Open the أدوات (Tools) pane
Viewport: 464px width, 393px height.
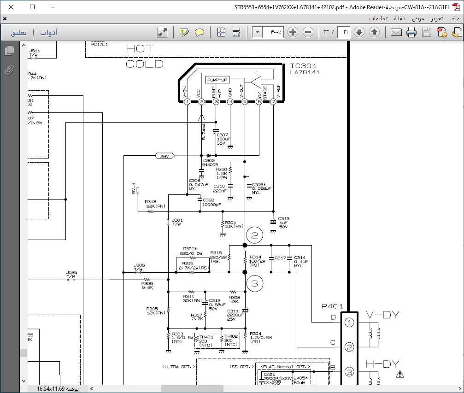49,32
